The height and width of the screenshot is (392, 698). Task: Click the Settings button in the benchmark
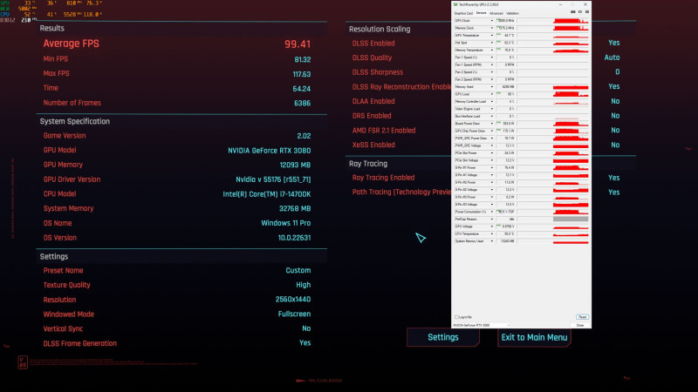[443, 337]
